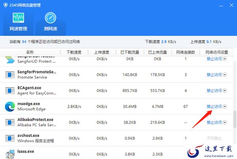Close the 2345网络流量管理 window
This screenshot has height=159, width=237.
tap(231, 5)
